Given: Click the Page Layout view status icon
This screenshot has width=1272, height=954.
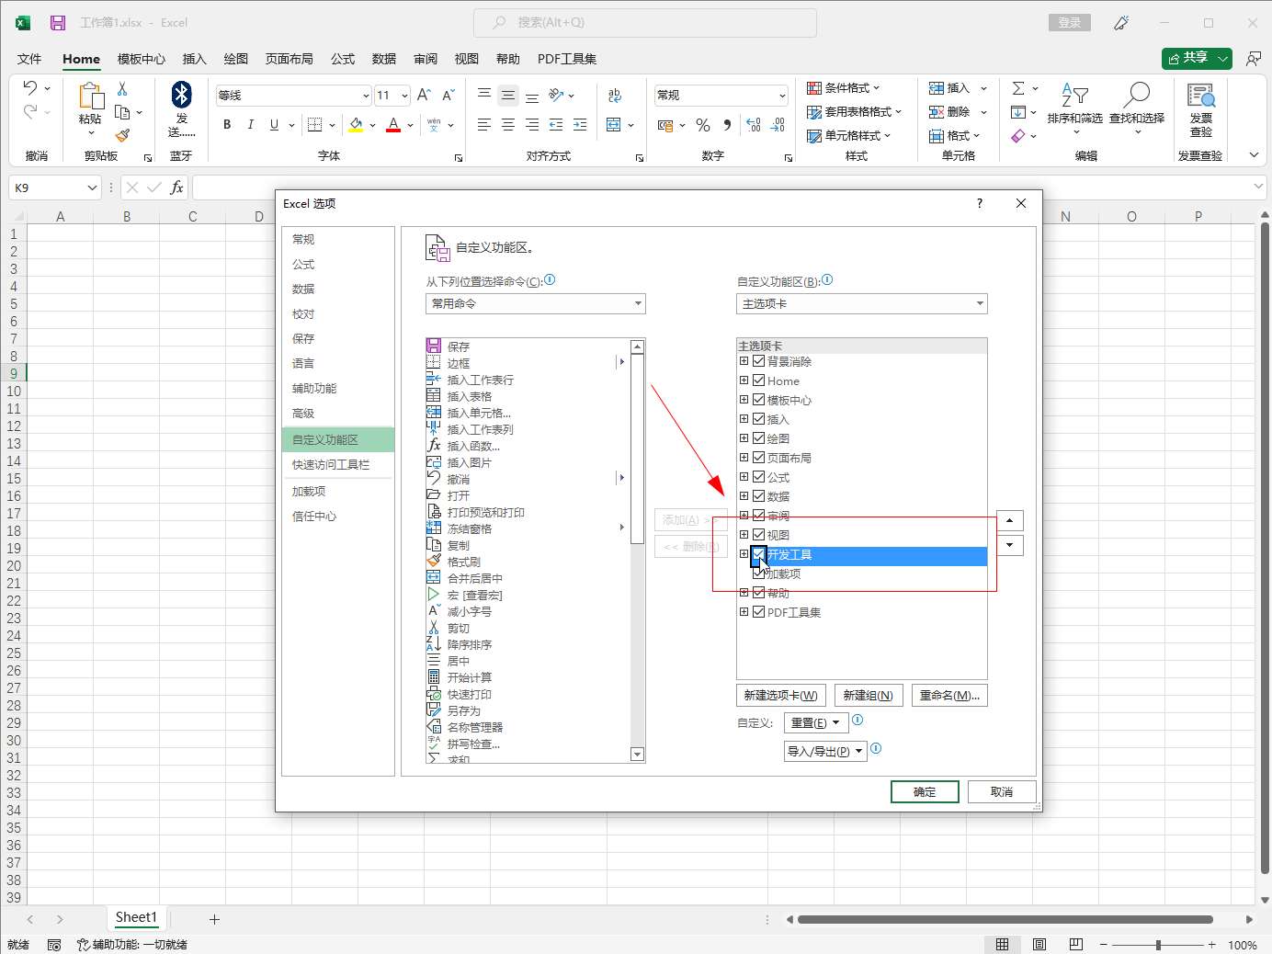Looking at the screenshot, I should point(1039,944).
